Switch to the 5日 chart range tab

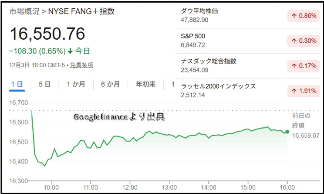(x=44, y=84)
